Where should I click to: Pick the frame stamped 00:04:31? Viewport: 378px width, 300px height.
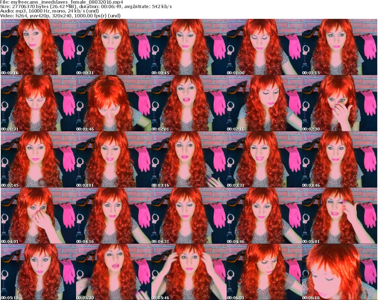tap(189, 216)
